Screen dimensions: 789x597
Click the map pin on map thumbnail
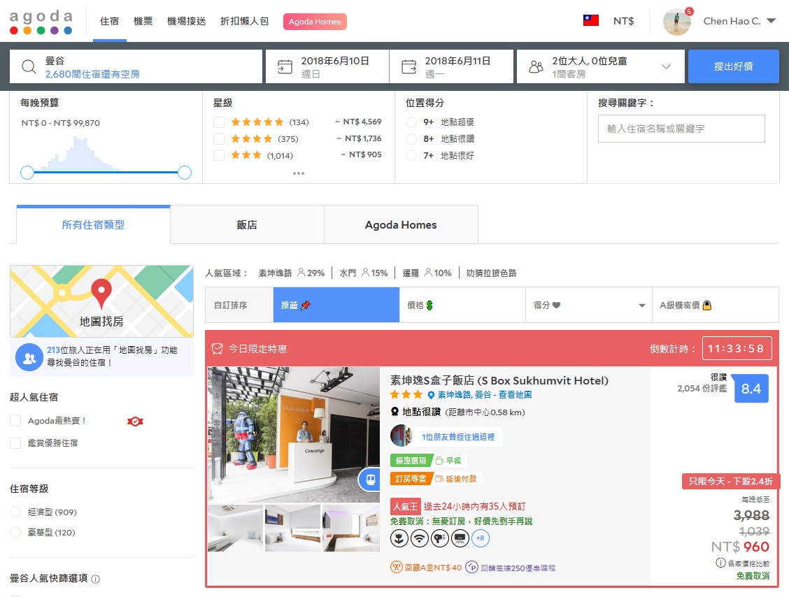[101, 293]
